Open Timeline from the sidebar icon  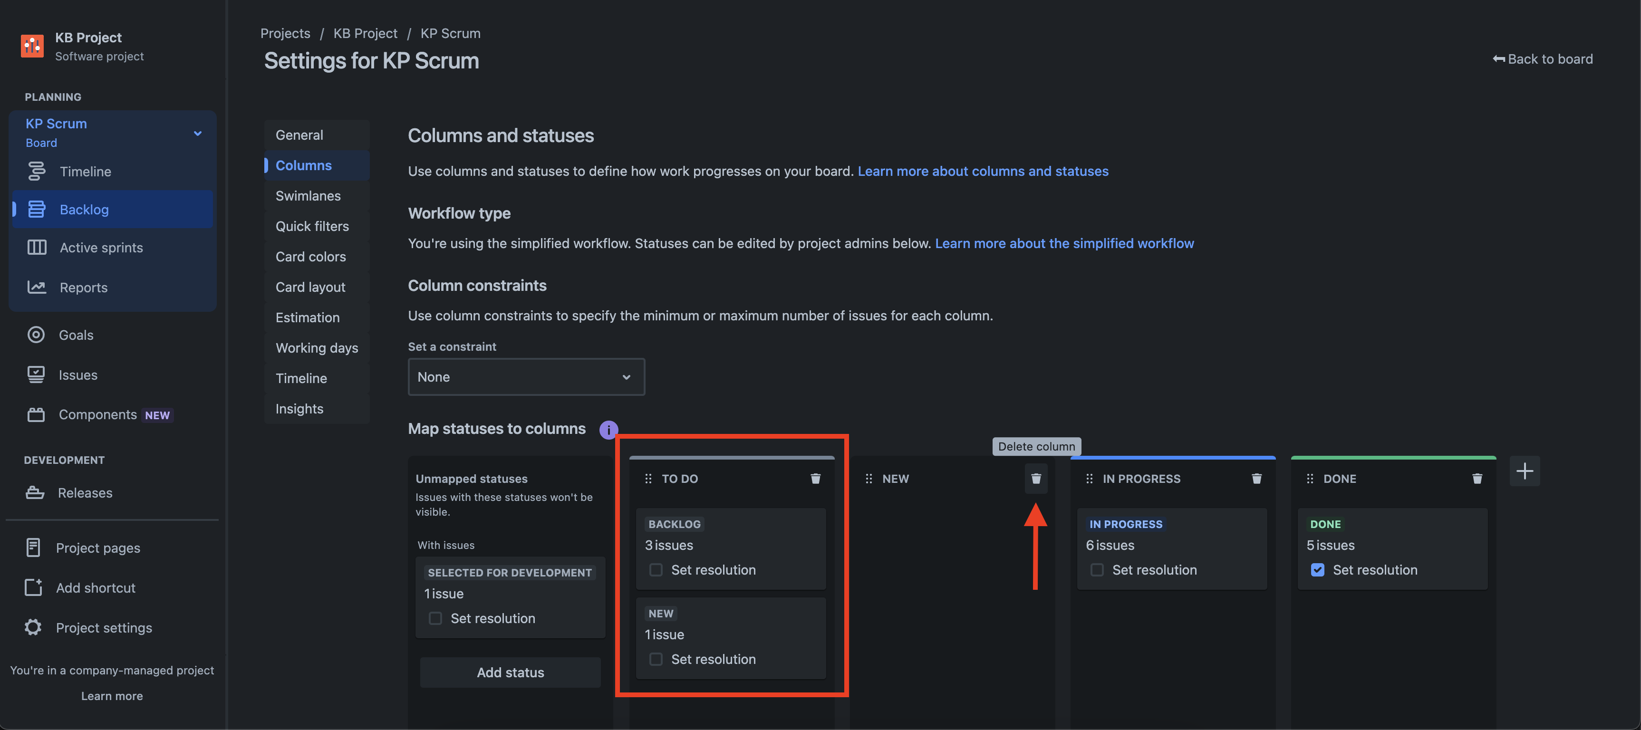pyautogui.click(x=36, y=172)
